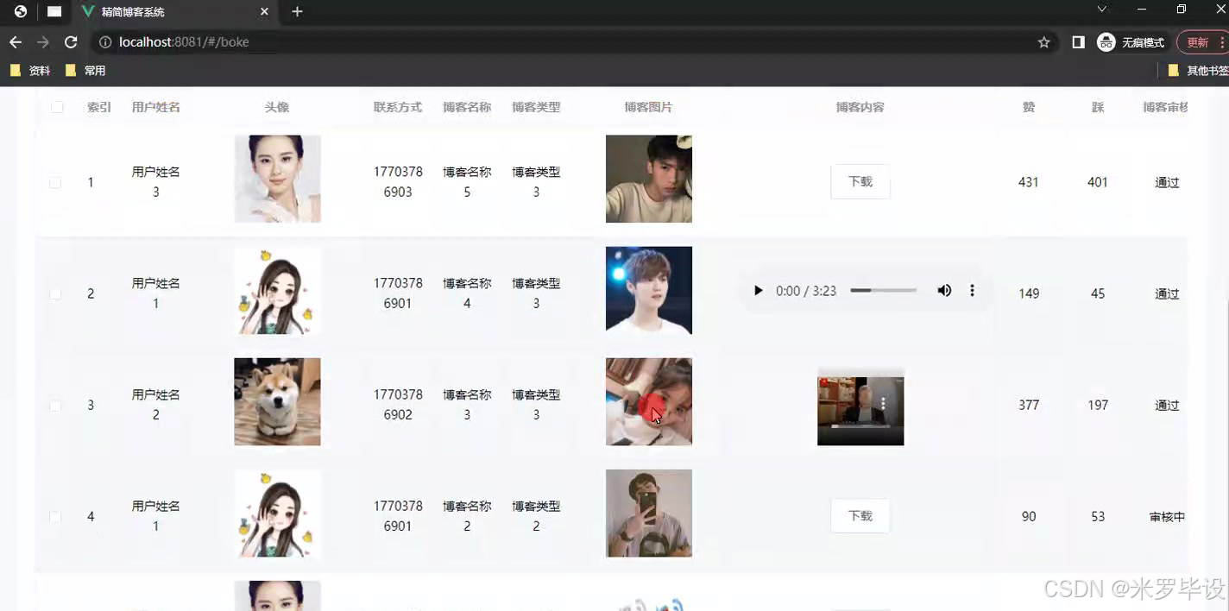This screenshot has height=611, width=1229.
Task: Mute the audio player volume icon
Action: (x=944, y=291)
